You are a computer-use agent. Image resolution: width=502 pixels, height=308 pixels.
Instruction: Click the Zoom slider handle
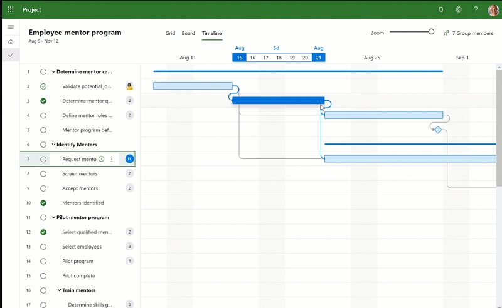(431, 32)
